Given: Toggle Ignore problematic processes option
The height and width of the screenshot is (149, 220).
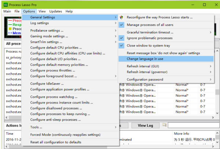Looking at the screenshot, I should (x=166, y=38).
